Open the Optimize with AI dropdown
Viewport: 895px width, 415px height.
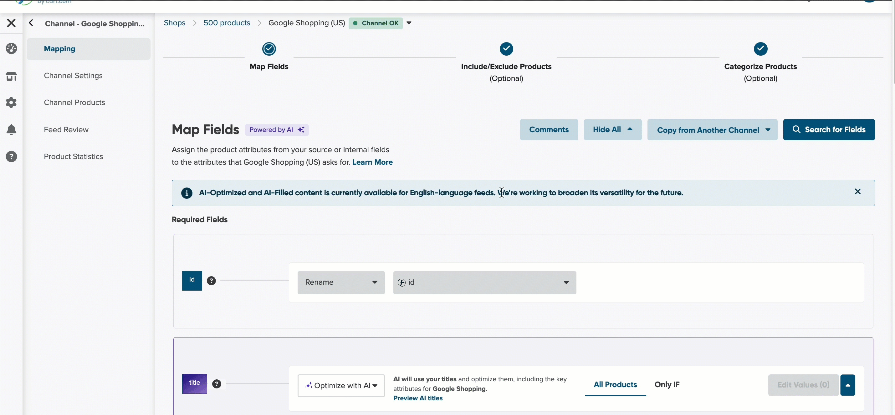pyautogui.click(x=341, y=386)
